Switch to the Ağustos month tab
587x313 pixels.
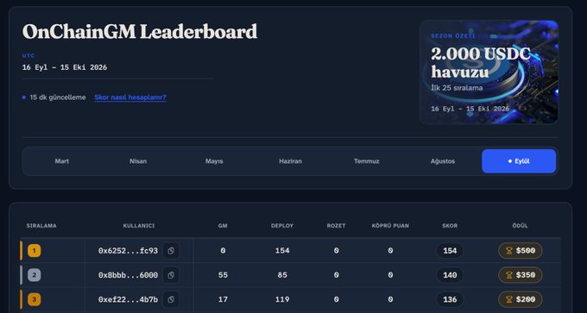pyautogui.click(x=443, y=161)
